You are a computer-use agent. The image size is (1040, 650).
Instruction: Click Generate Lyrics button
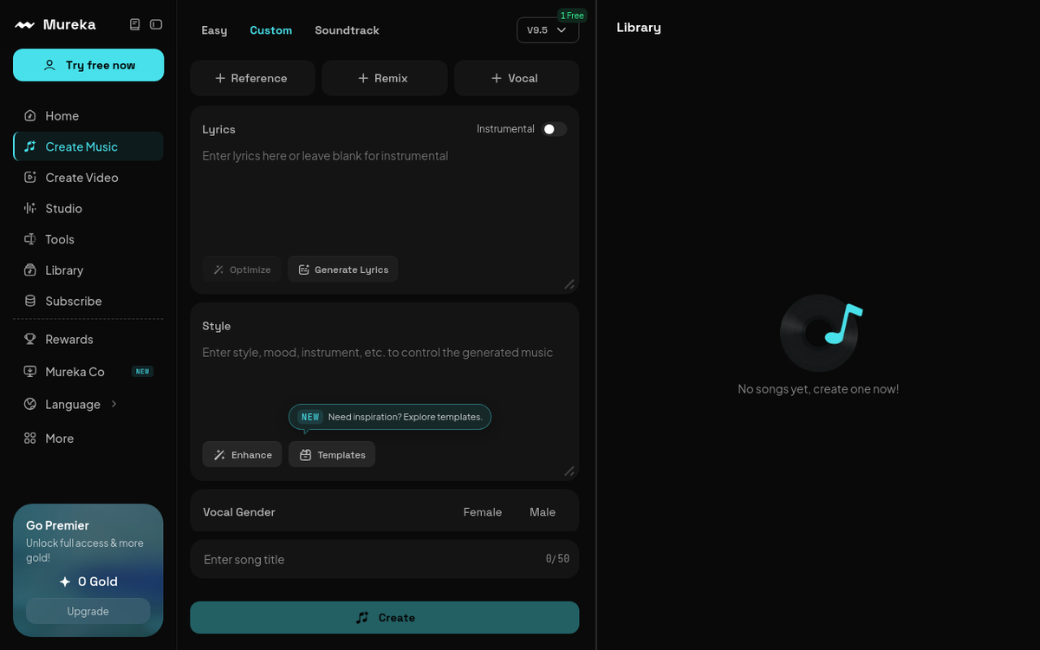pos(343,270)
